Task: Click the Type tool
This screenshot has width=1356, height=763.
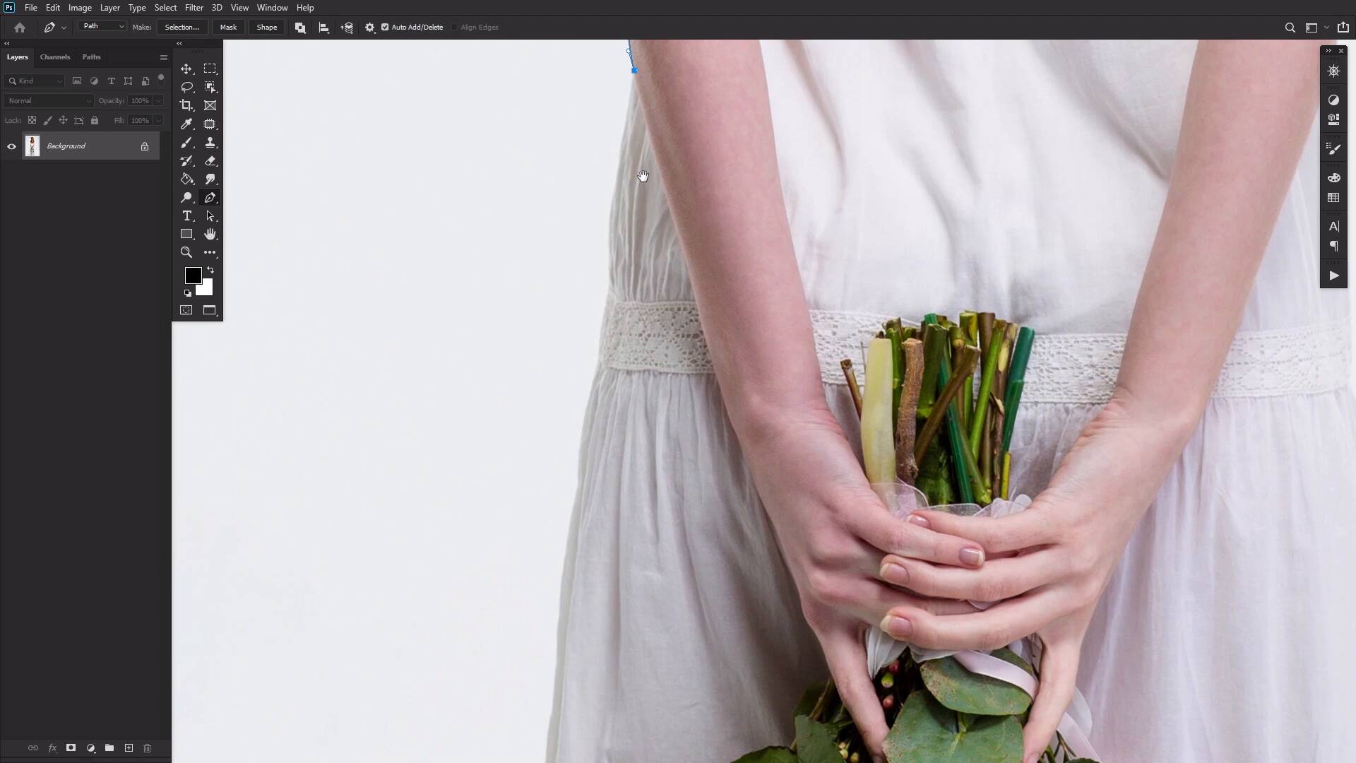Action: (187, 216)
